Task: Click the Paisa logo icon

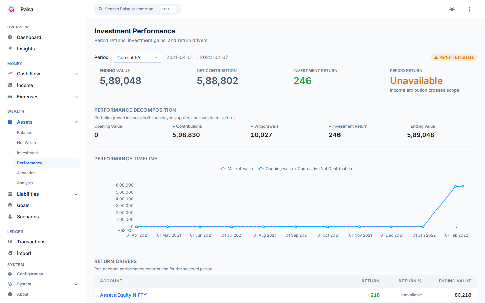Action: (x=11, y=9)
